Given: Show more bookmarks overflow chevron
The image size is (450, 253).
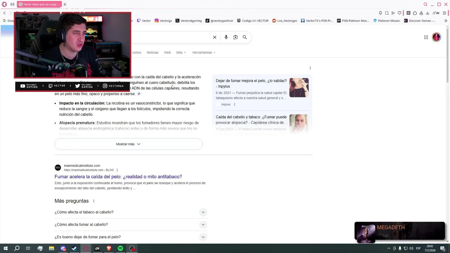Looking at the screenshot, I should [x=446, y=21].
